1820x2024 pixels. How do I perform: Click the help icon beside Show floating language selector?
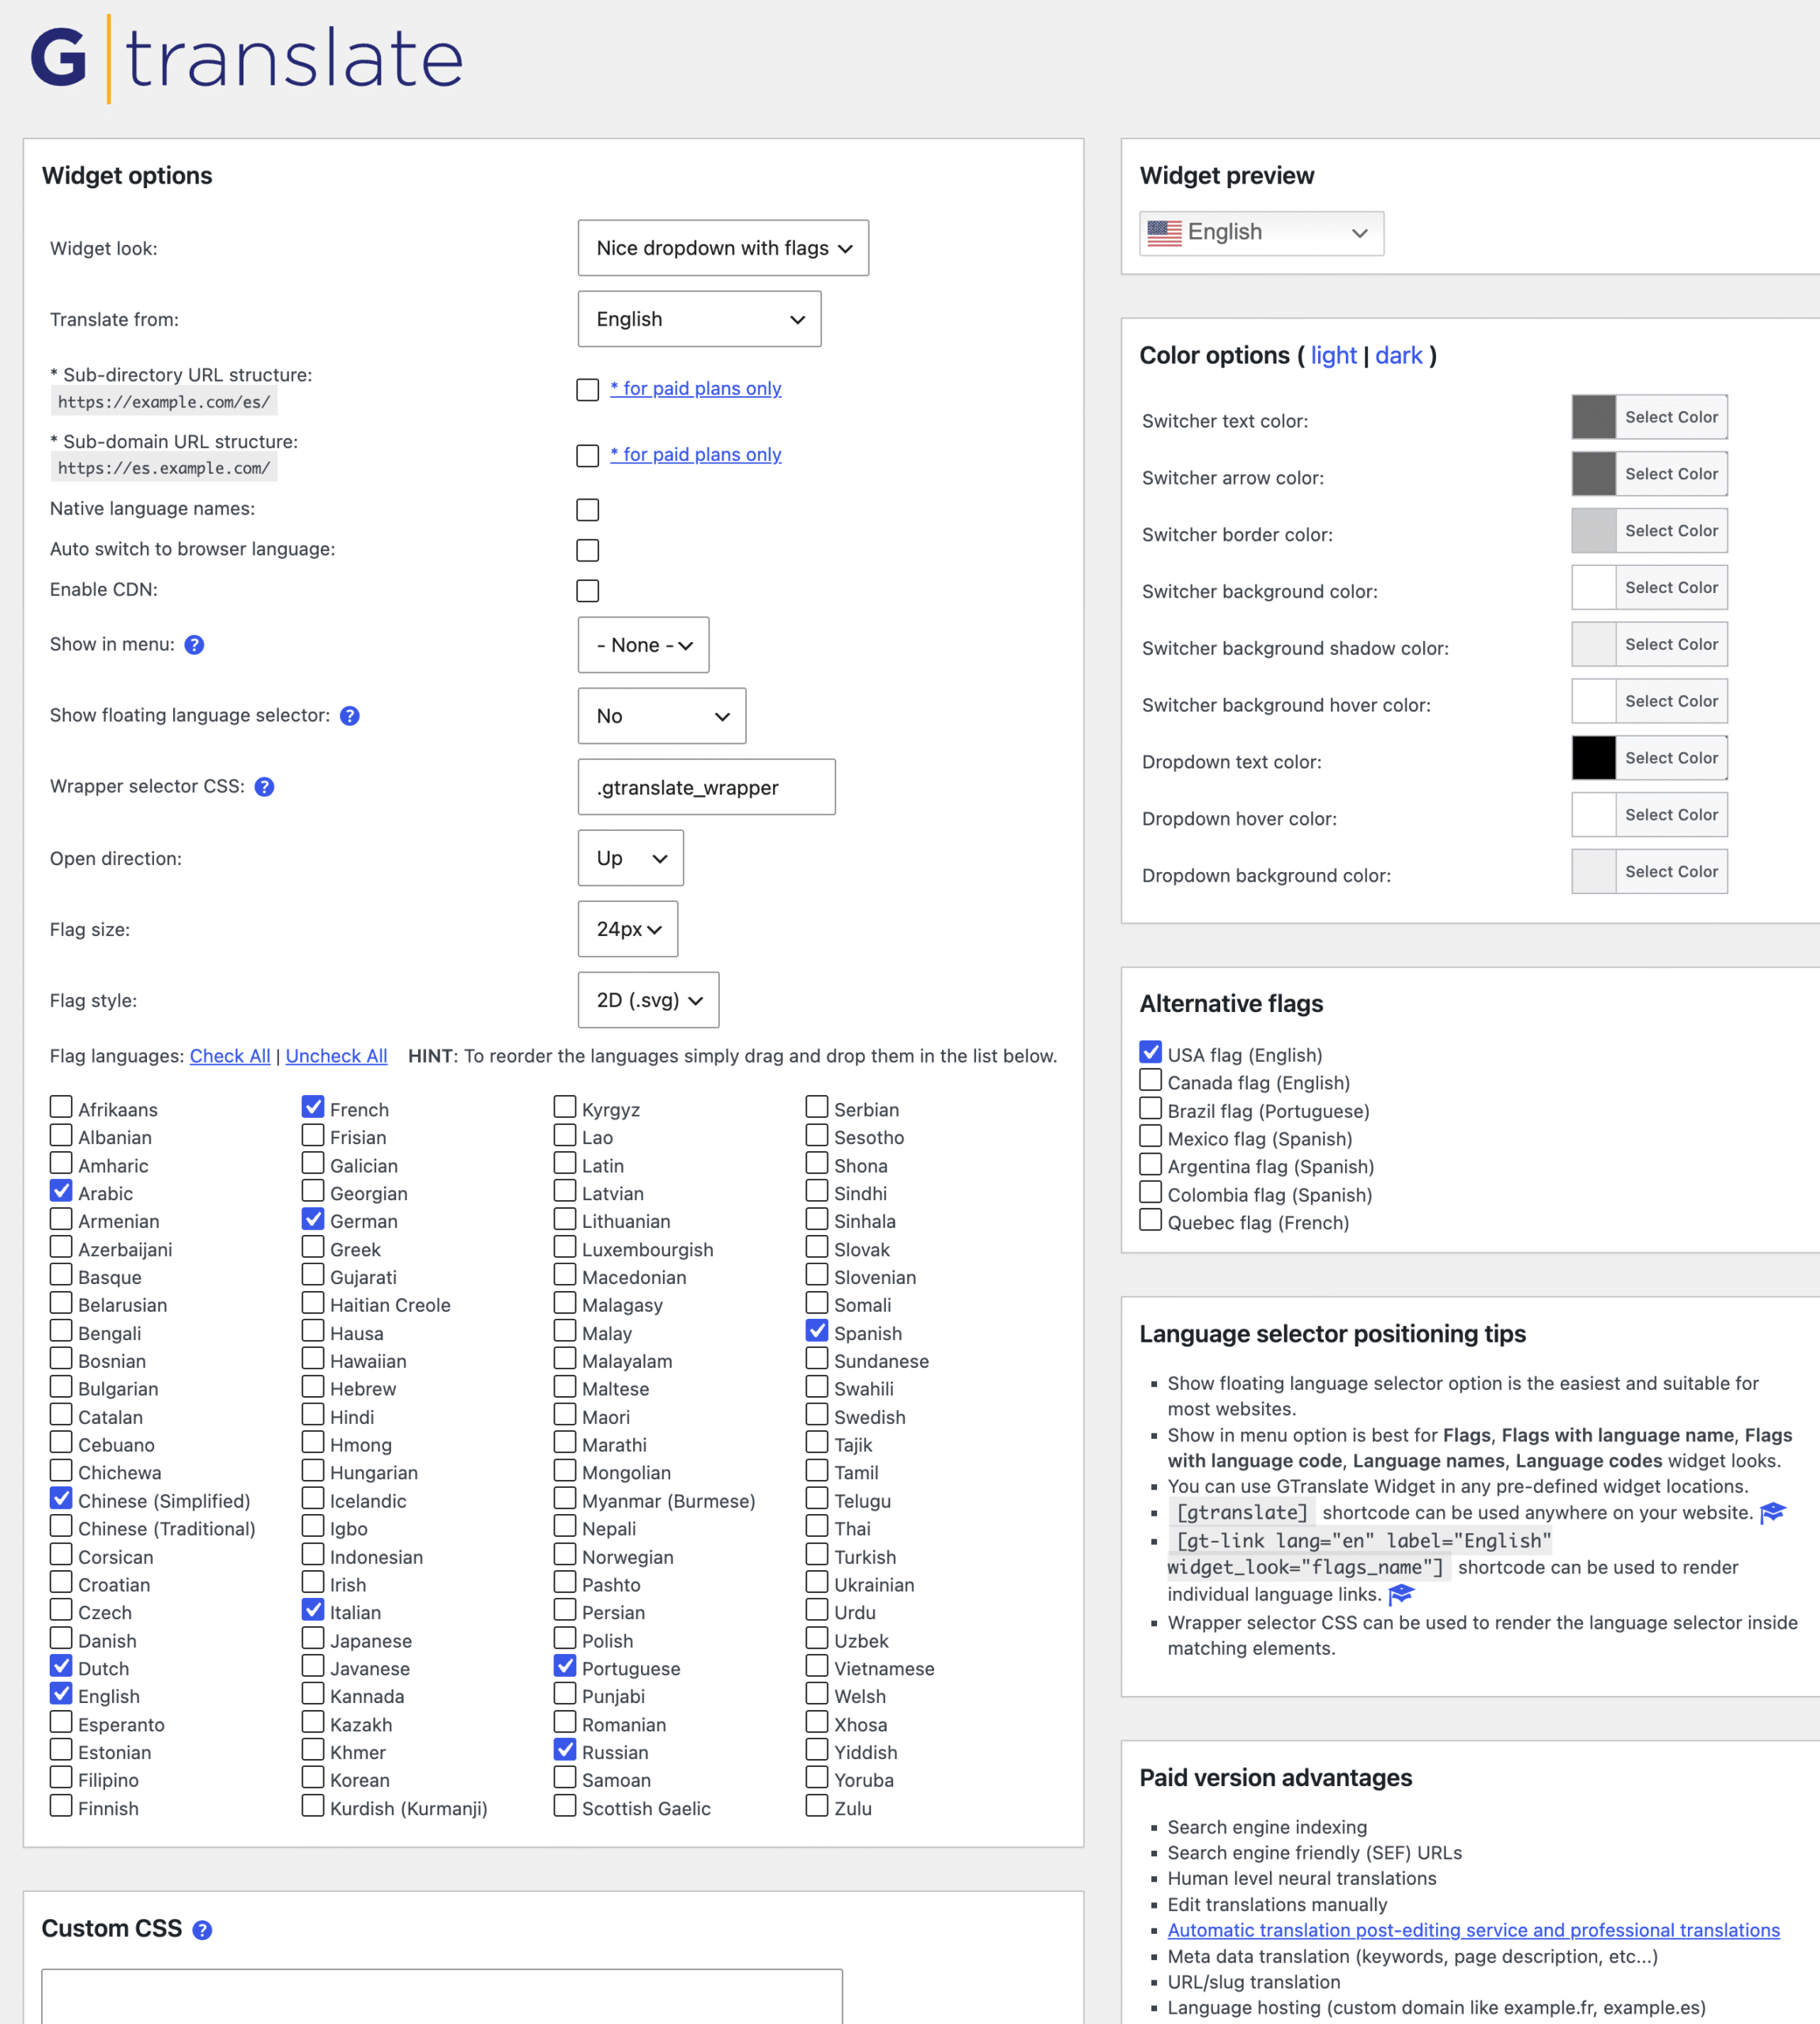(x=349, y=716)
